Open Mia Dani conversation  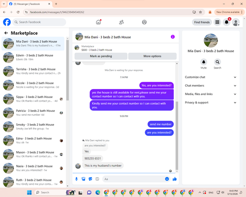click(33, 43)
